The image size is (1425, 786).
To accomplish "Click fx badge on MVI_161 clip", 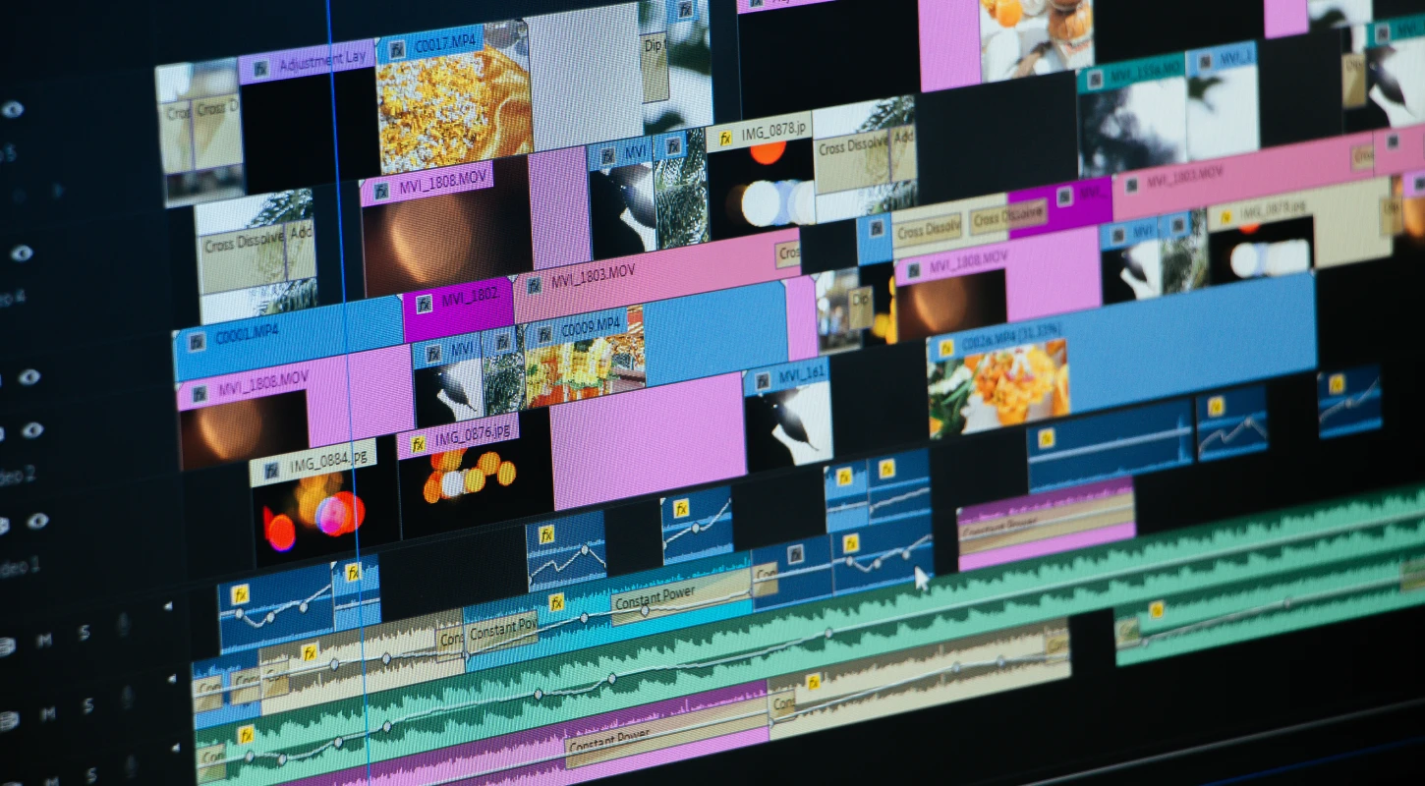I will 762,380.
